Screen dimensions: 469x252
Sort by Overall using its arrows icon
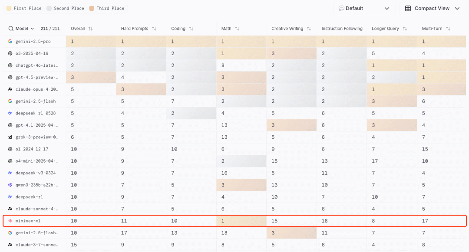click(x=90, y=29)
